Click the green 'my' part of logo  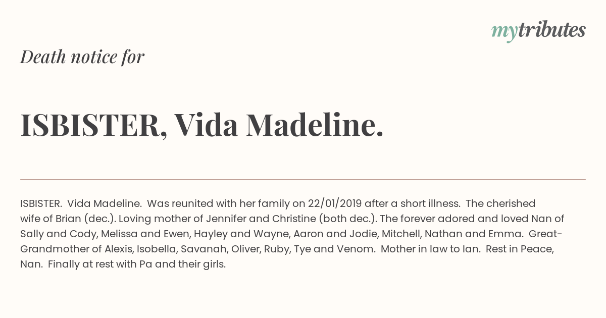[504, 32]
